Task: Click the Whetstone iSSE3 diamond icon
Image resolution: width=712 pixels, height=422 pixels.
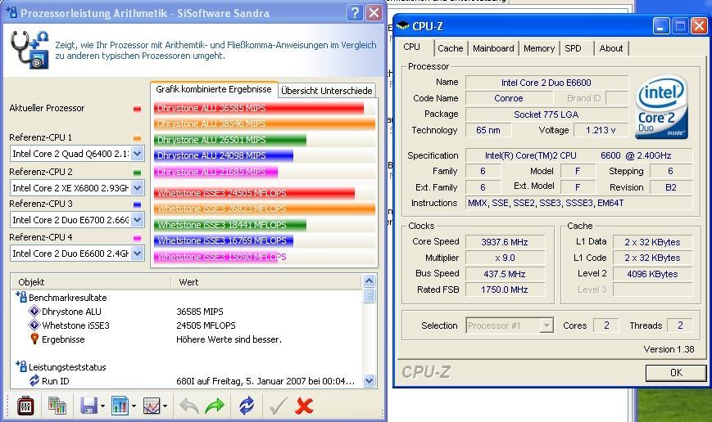Action: [34, 325]
